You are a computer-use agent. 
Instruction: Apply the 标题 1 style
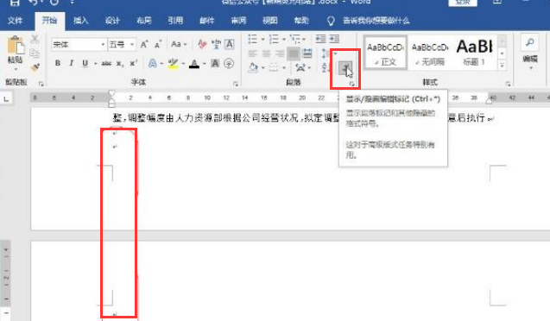(474, 53)
